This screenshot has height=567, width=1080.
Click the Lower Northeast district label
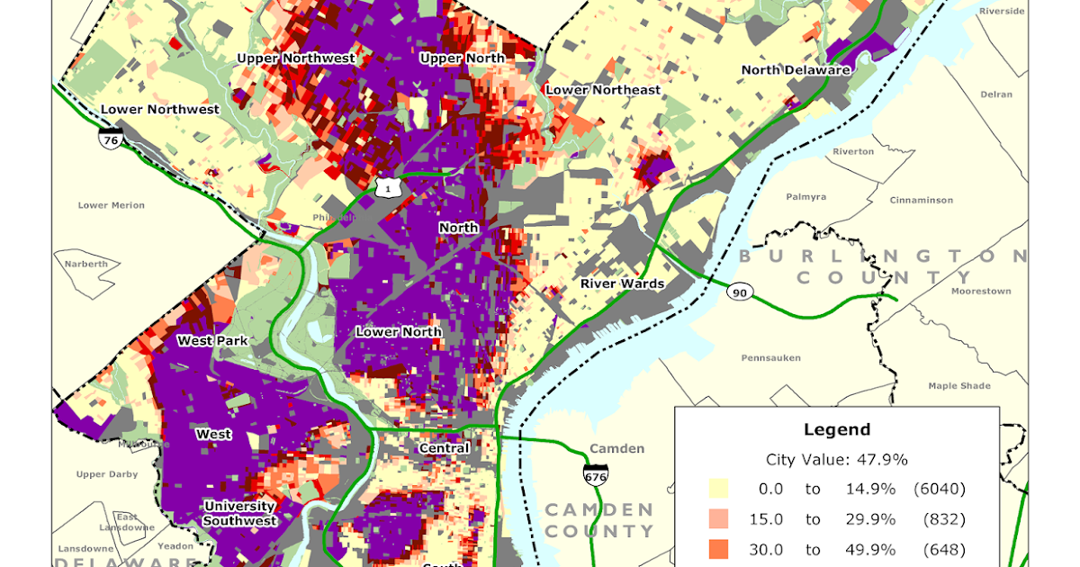[605, 90]
